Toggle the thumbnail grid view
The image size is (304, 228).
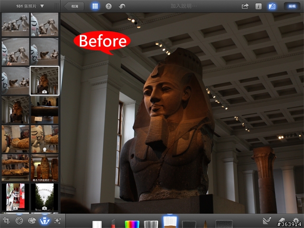tap(95, 6)
